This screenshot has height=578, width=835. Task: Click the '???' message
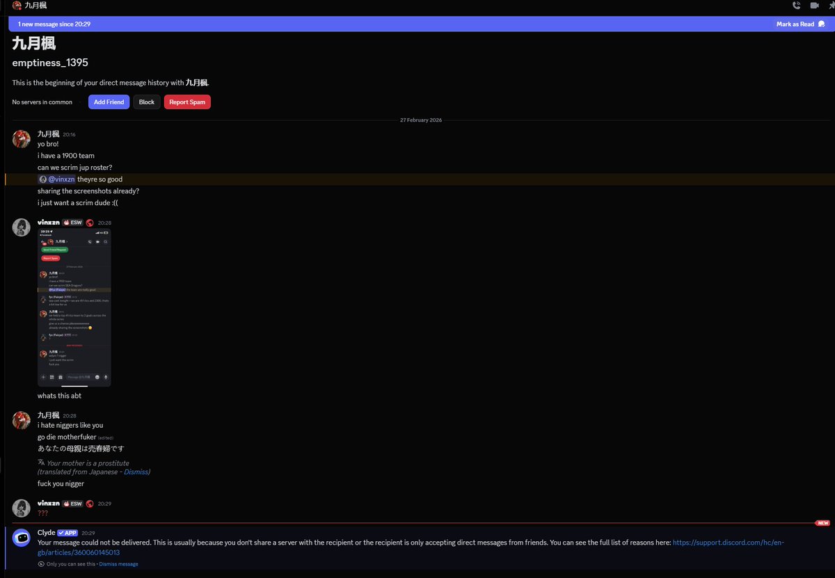pos(43,513)
